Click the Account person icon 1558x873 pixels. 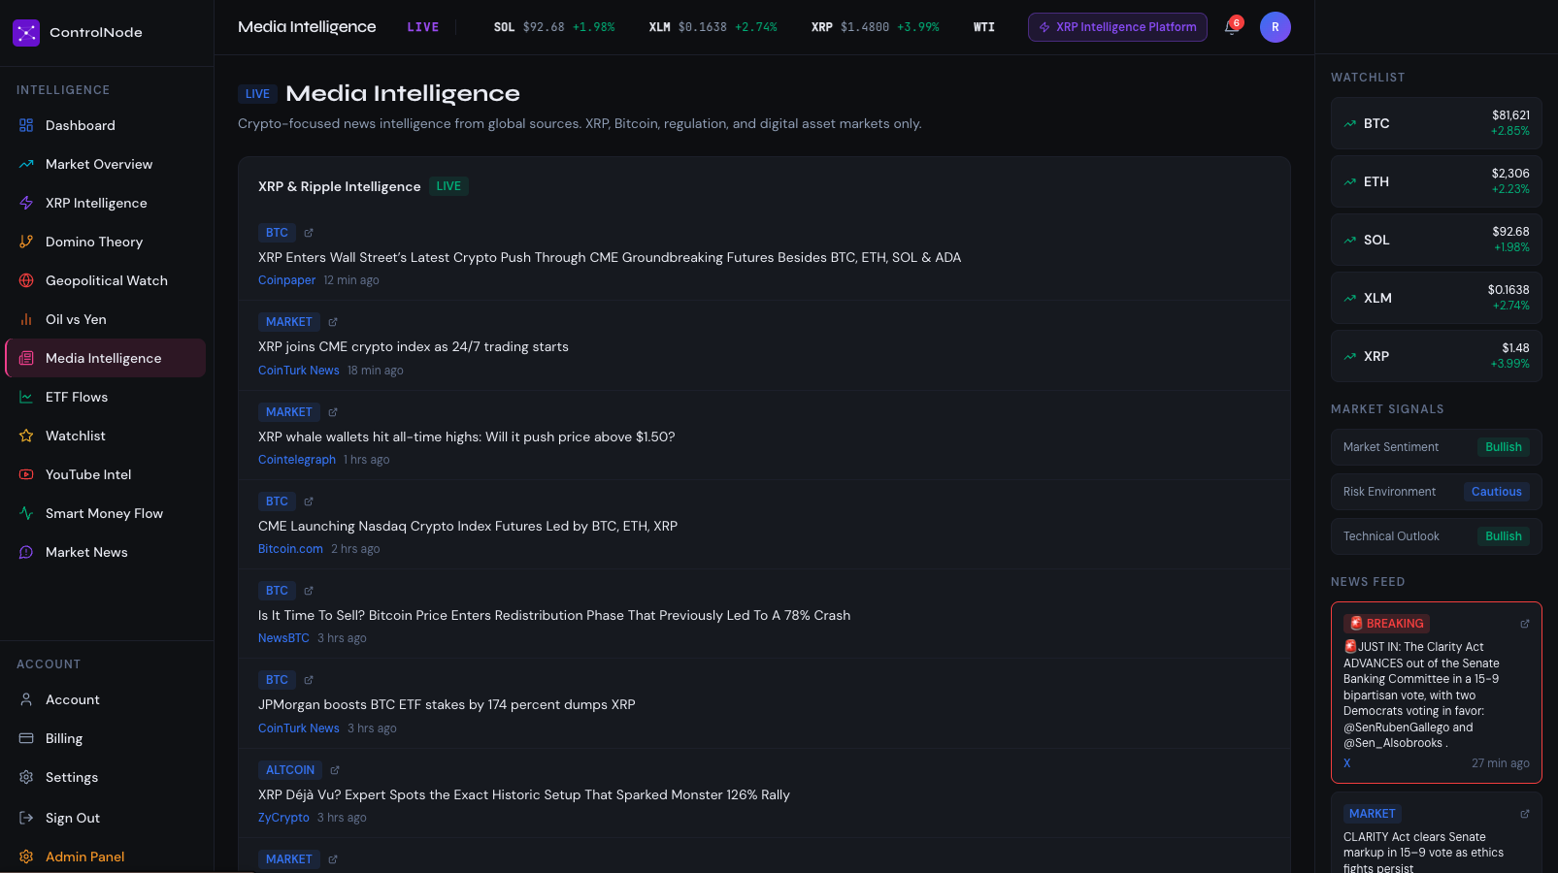[x=26, y=699]
